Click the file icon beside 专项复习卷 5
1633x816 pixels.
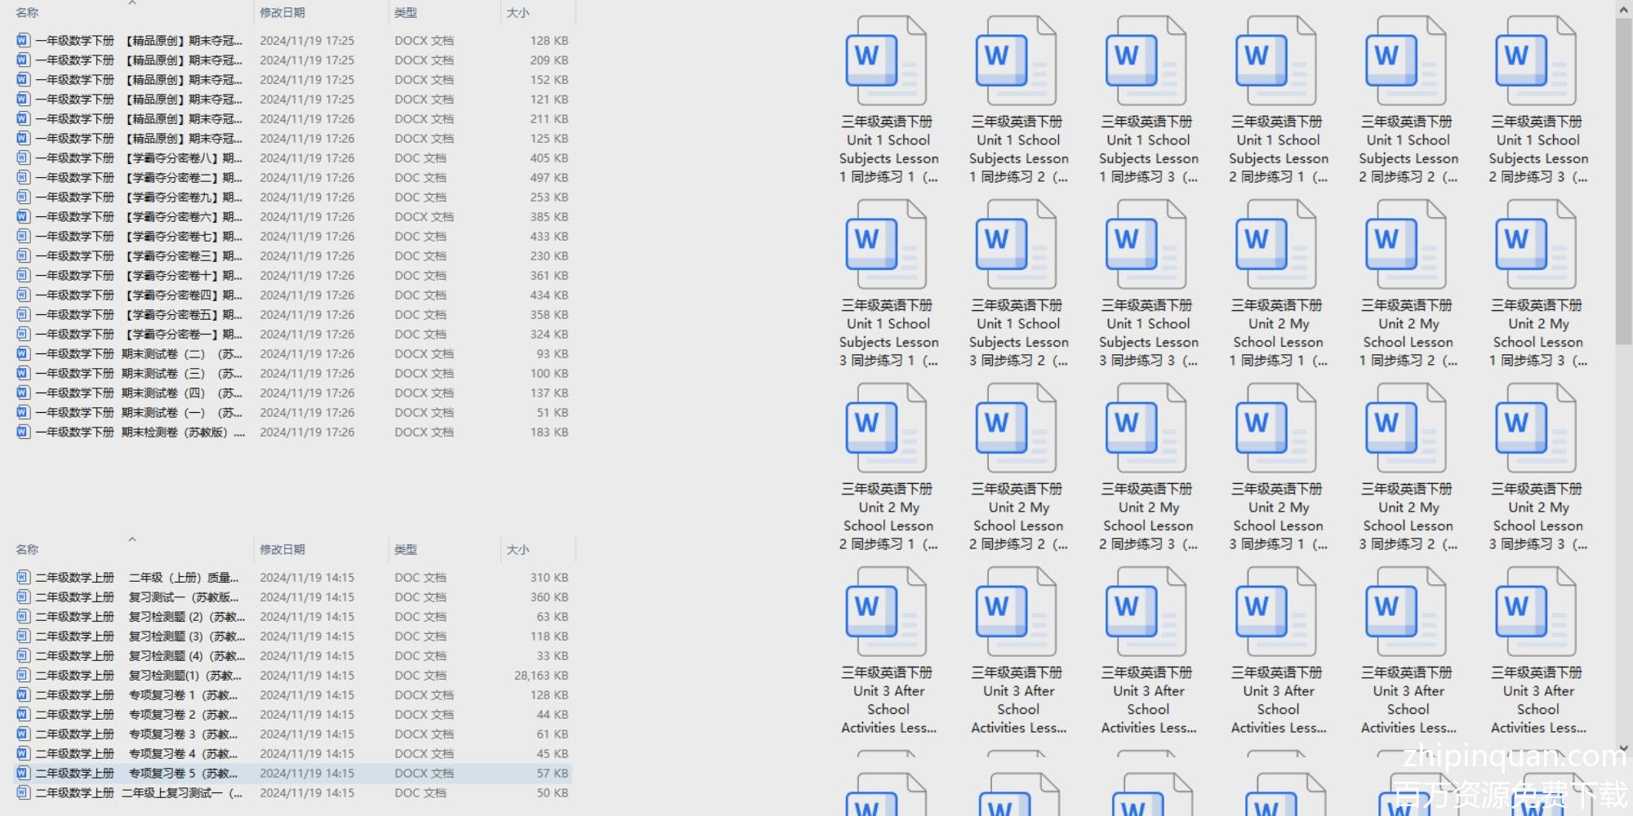[x=23, y=774]
